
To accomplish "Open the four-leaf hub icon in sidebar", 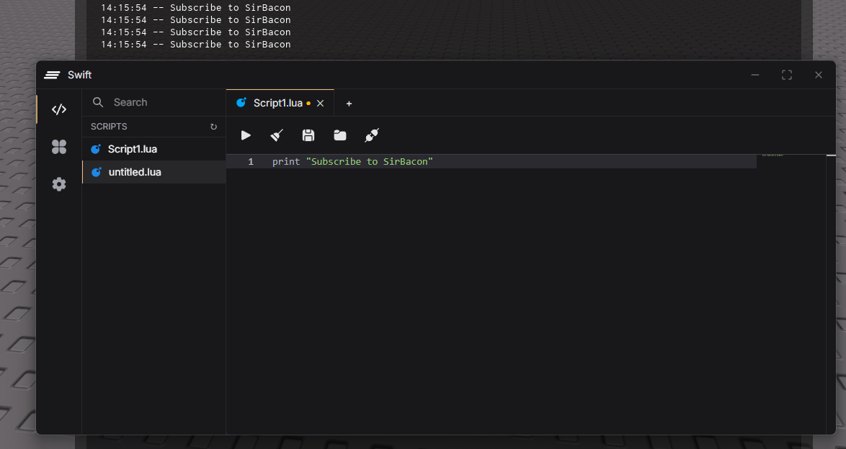I will [59, 147].
